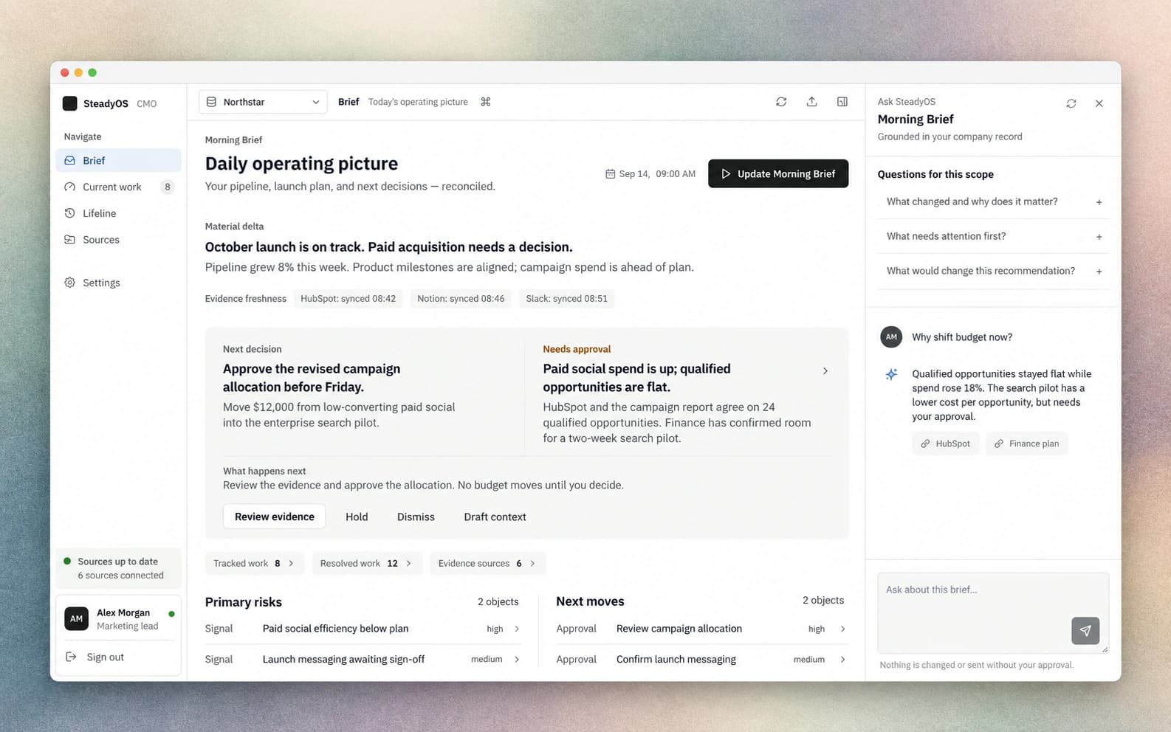Go to Sources in the sidebar
This screenshot has width=1171, height=732.
click(x=118, y=240)
